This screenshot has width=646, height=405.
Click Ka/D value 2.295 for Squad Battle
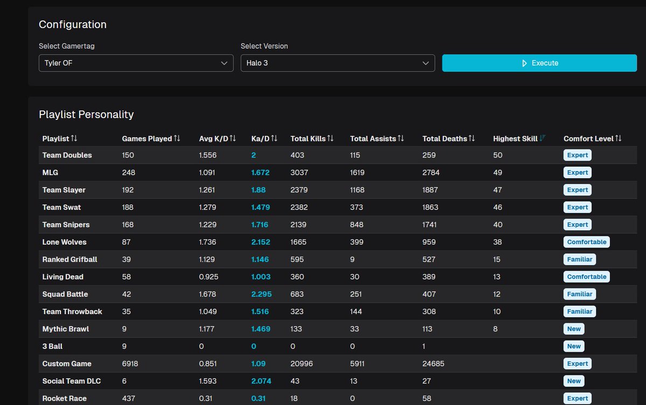[262, 294]
